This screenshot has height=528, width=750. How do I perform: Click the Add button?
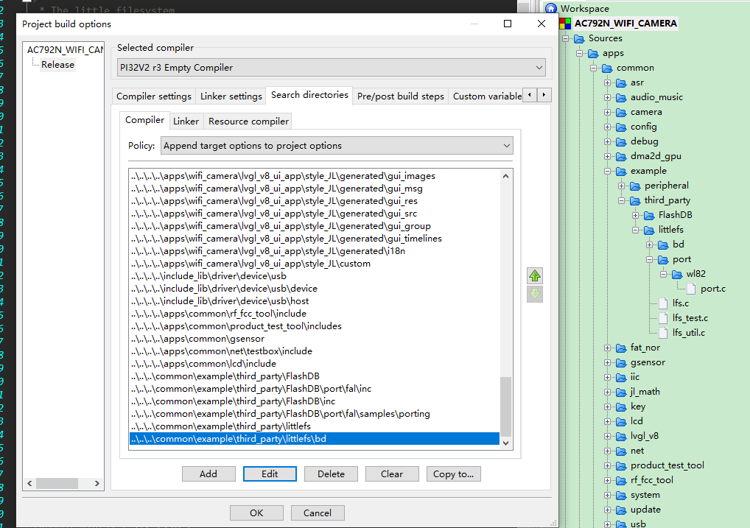[208, 474]
